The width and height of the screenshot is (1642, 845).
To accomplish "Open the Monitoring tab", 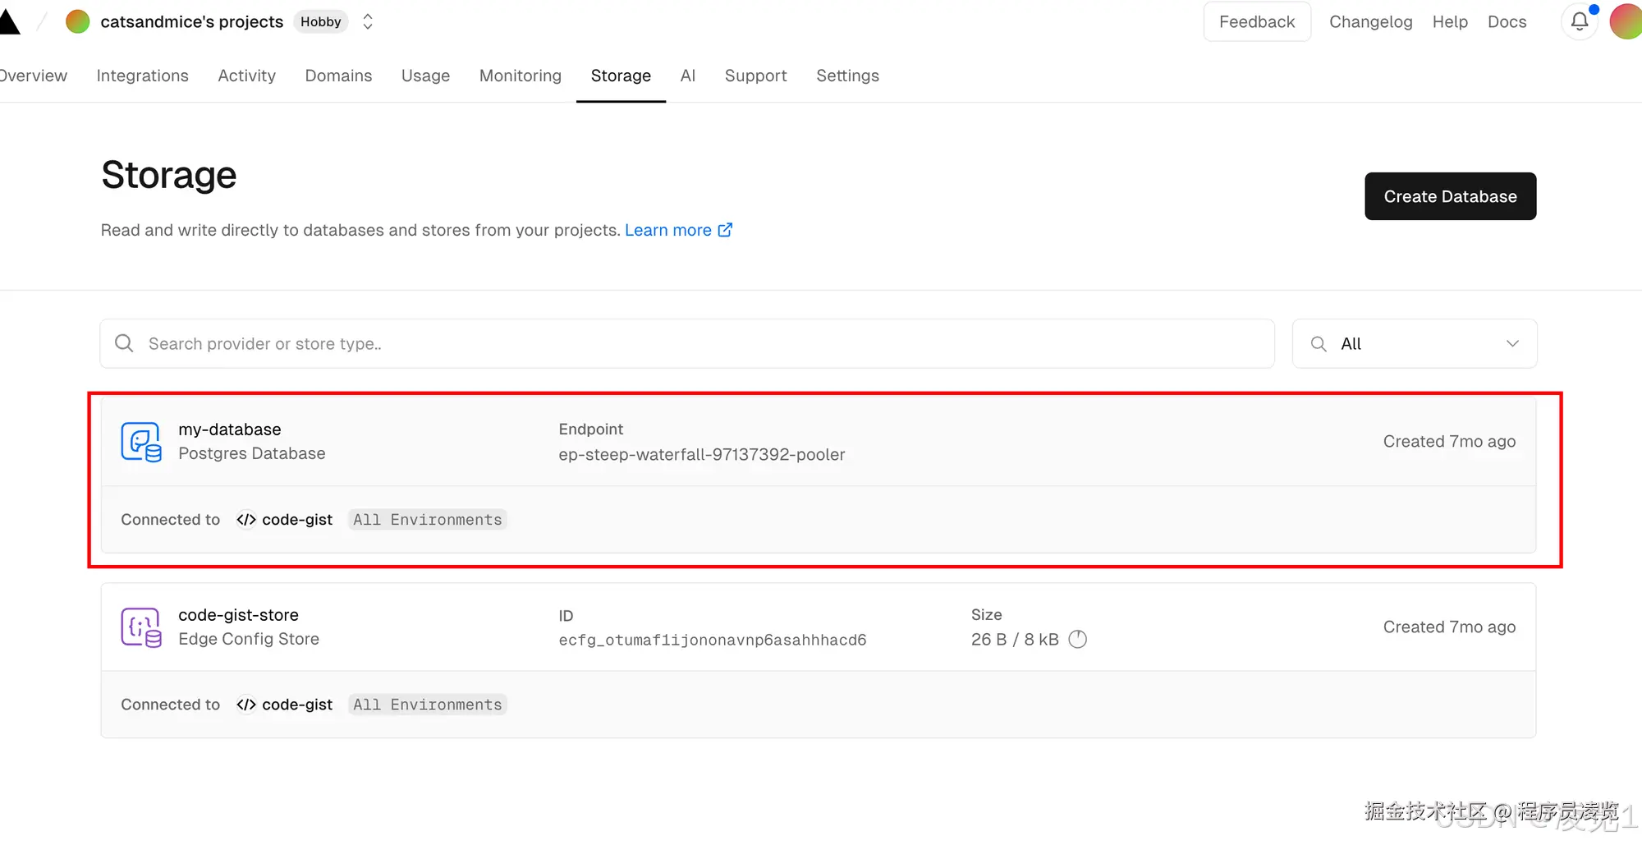I will (521, 76).
